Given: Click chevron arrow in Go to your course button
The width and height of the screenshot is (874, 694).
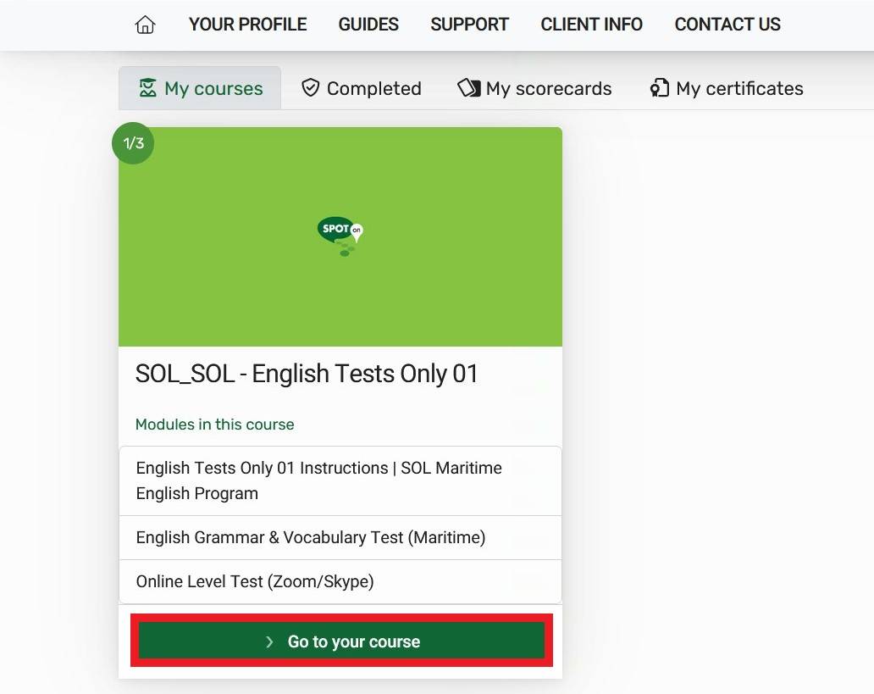Looking at the screenshot, I should tap(270, 641).
